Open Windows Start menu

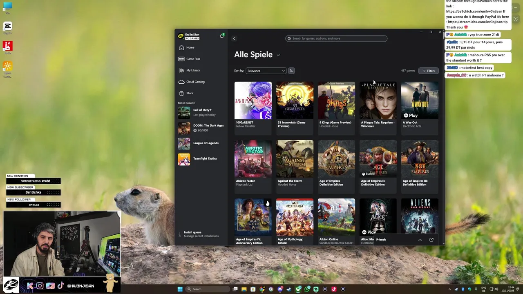tap(180, 289)
